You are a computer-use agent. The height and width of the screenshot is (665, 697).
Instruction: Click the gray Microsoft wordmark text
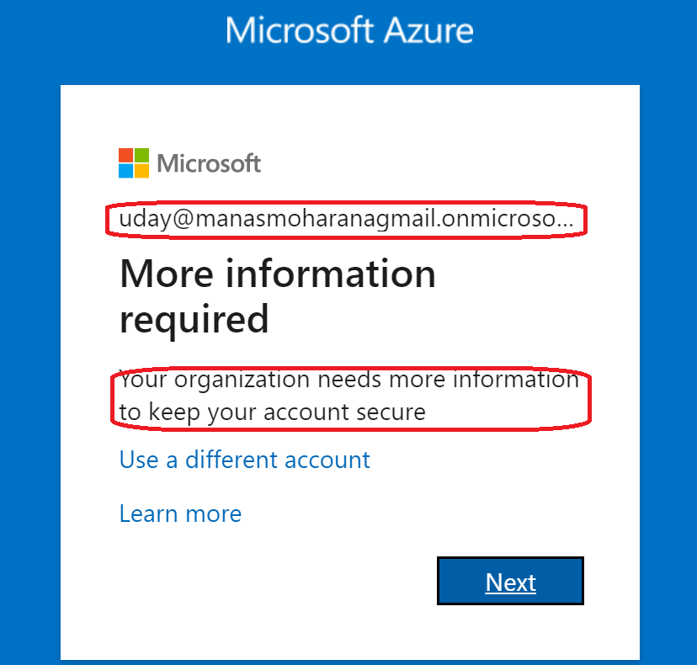[x=209, y=163]
